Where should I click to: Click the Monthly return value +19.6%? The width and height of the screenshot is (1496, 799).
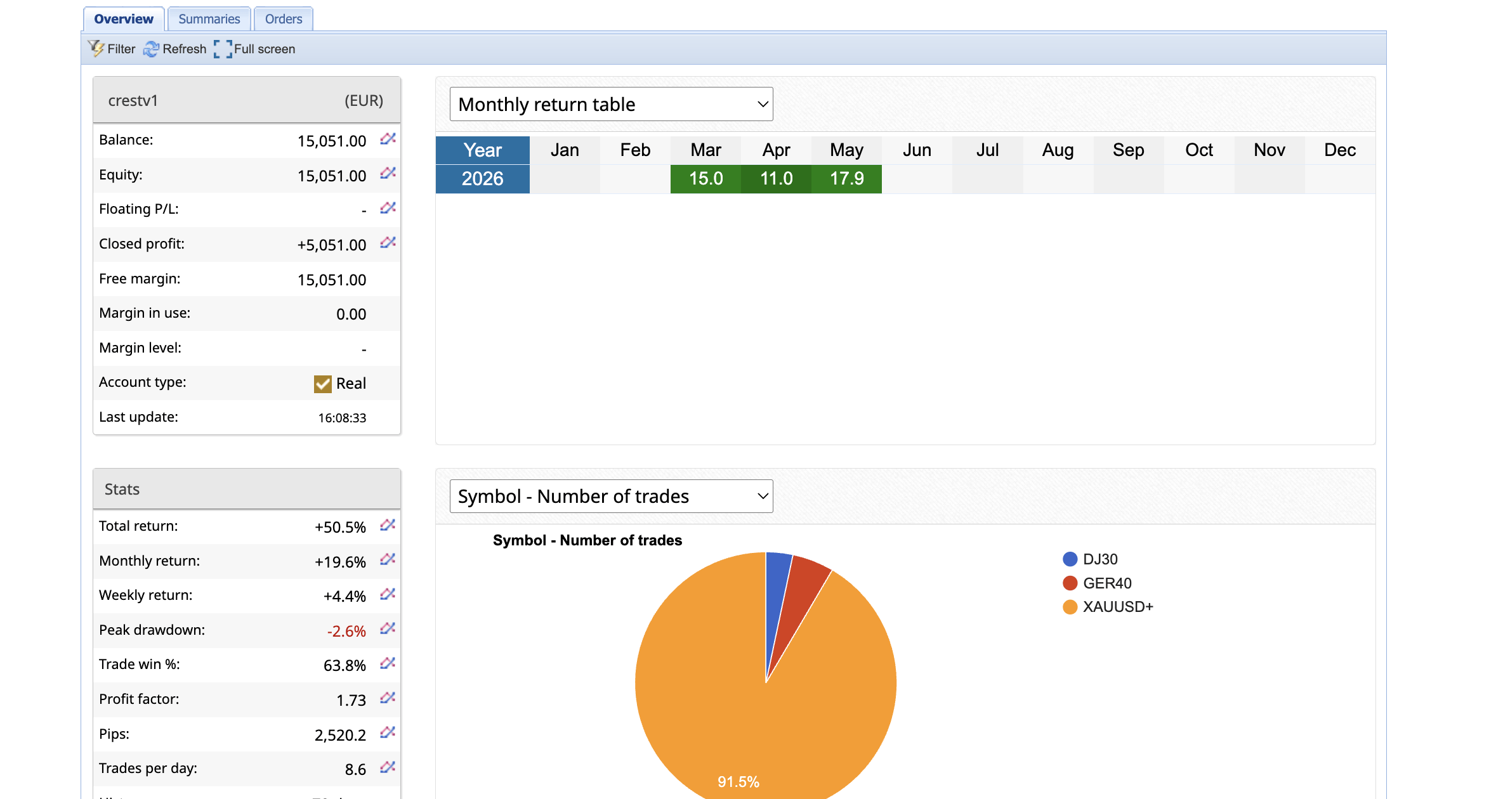(x=340, y=562)
